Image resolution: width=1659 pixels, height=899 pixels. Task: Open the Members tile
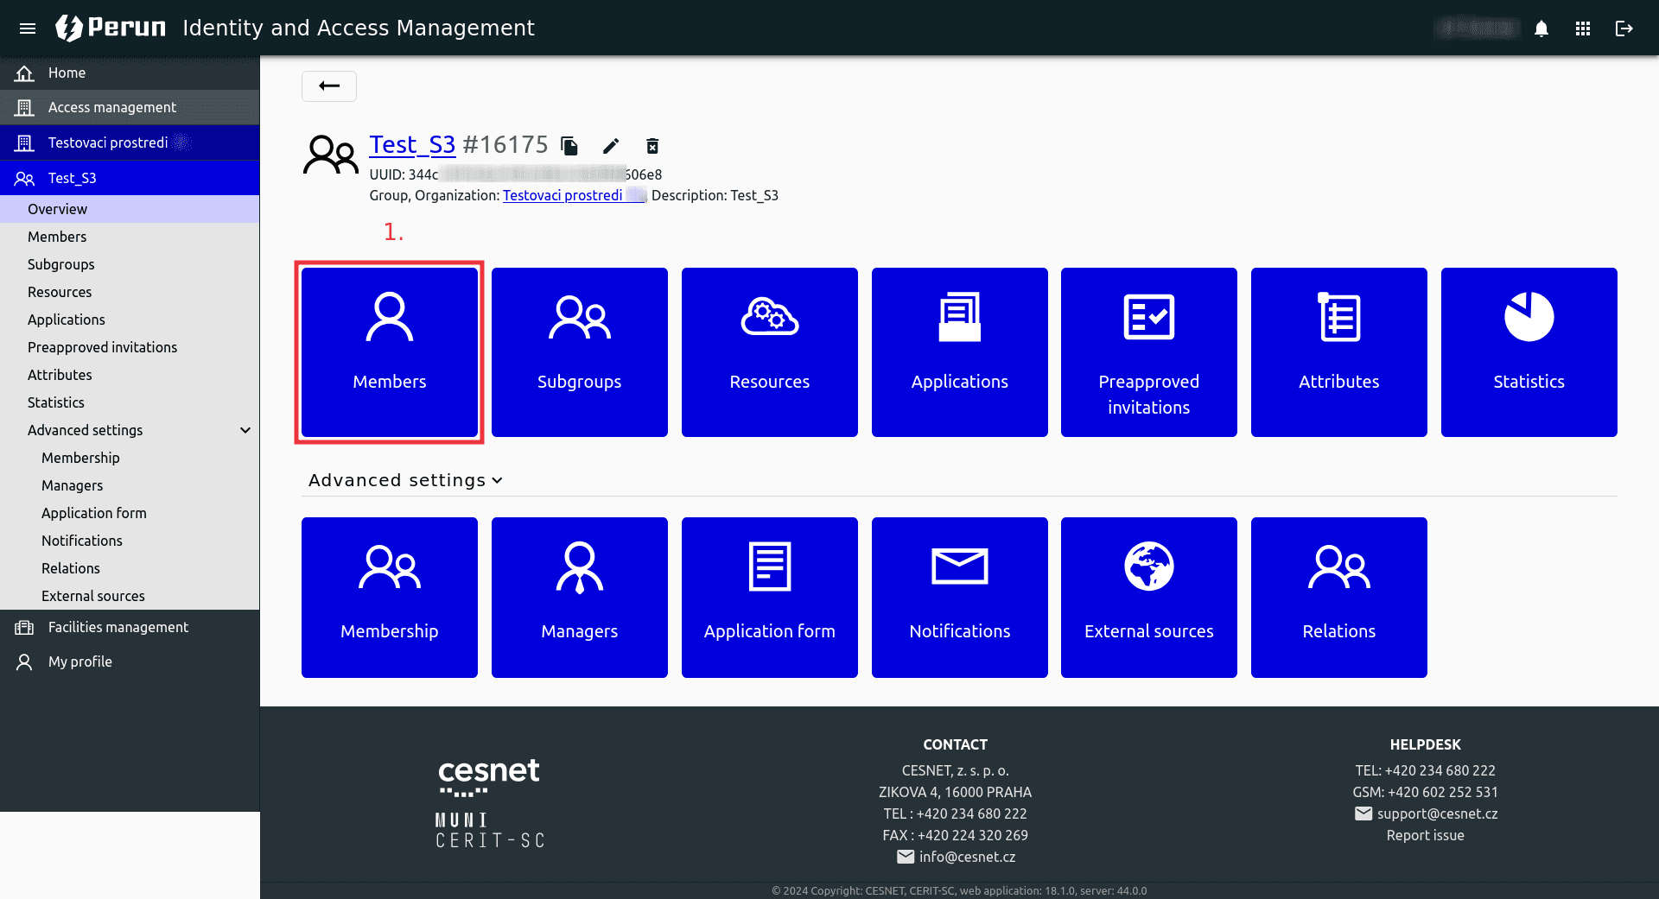[x=389, y=351]
